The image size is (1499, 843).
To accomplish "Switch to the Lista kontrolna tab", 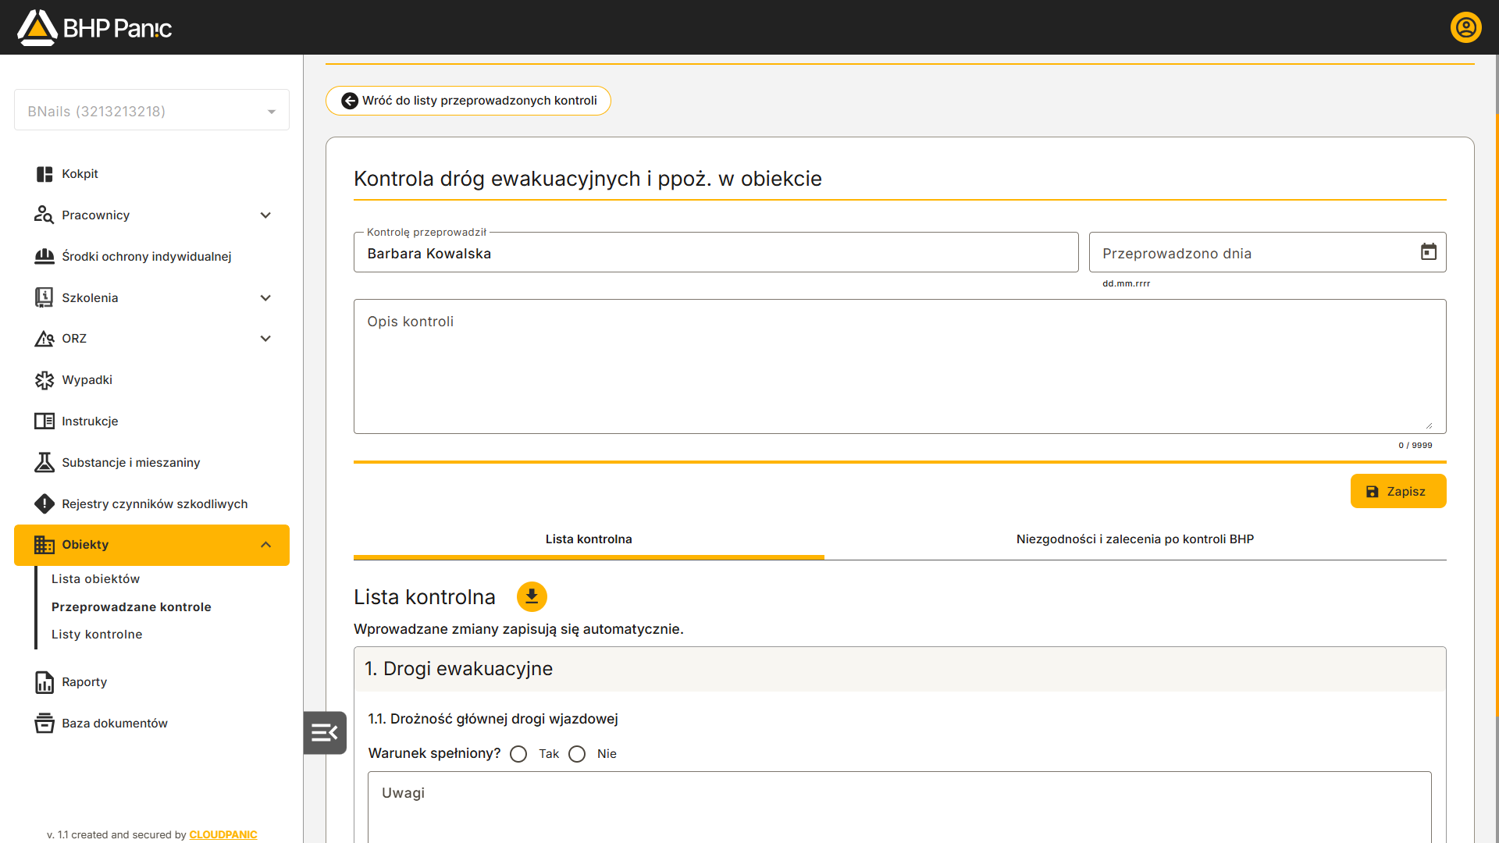I will click(589, 539).
